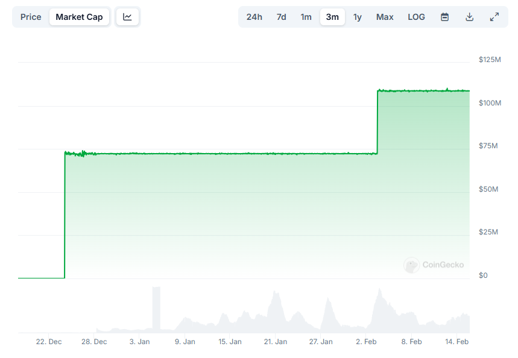Image resolution: width=518 pixels, height=358 pixels.
Task: Expand the chart to fullscreen
Action: (494, 17)
